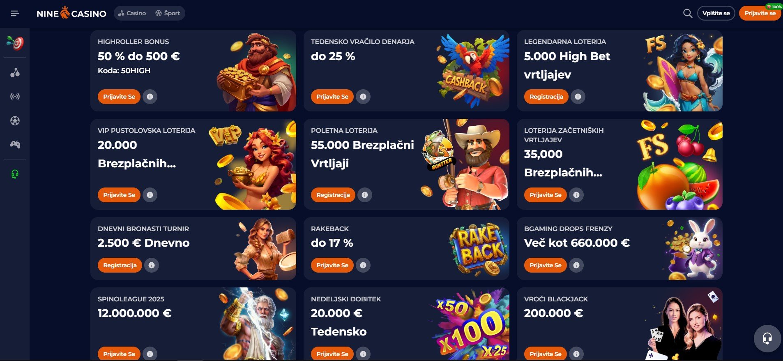Open the dartboard promotions sidebar icon
Screen dimensions: 783x361
15,42
